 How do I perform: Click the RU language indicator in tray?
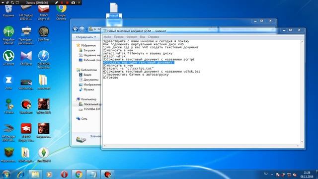point(265,174)
